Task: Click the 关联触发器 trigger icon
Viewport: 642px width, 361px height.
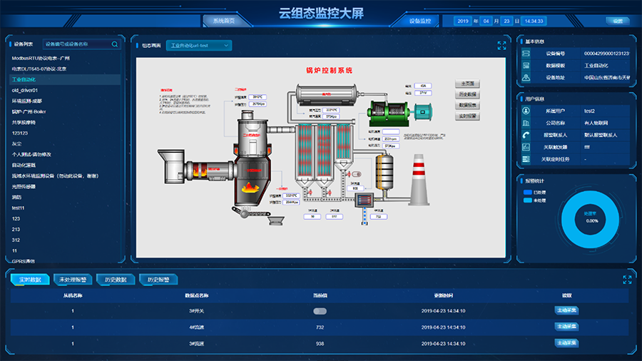Action: (x=526, y=147)
